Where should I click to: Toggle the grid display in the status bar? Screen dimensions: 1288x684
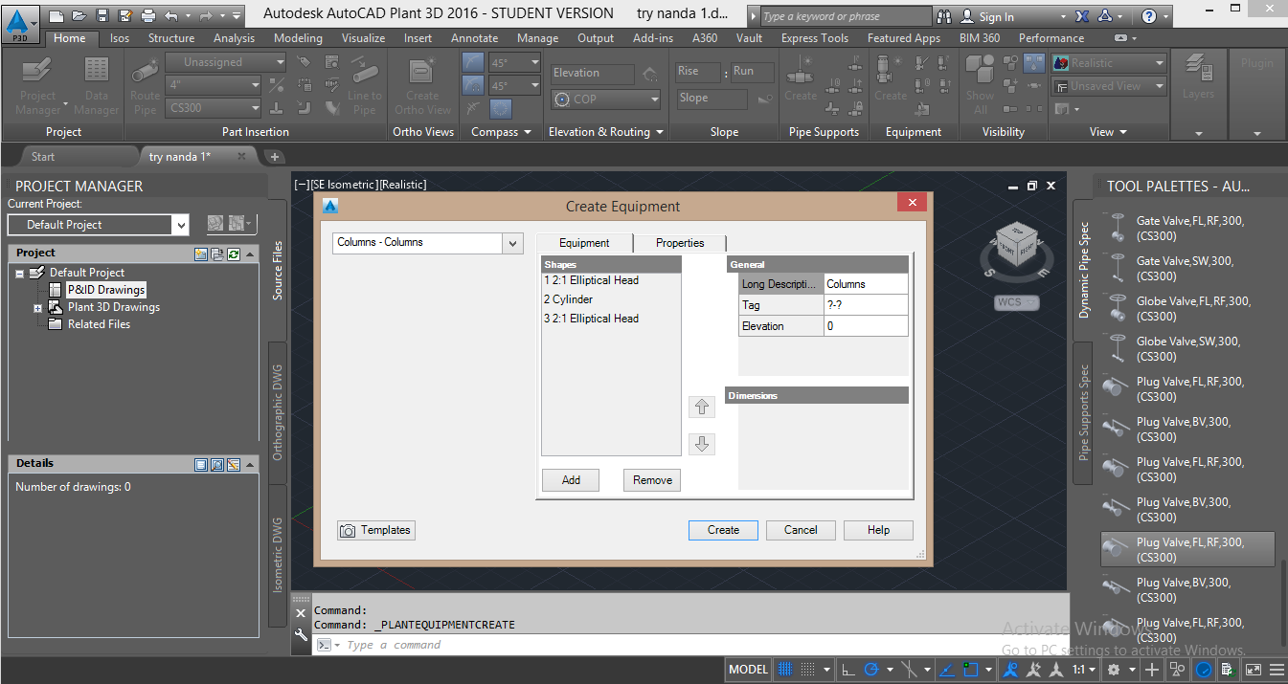(783, 669)
